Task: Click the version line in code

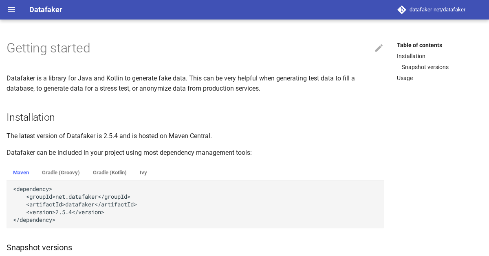Action: click(65, 212)
